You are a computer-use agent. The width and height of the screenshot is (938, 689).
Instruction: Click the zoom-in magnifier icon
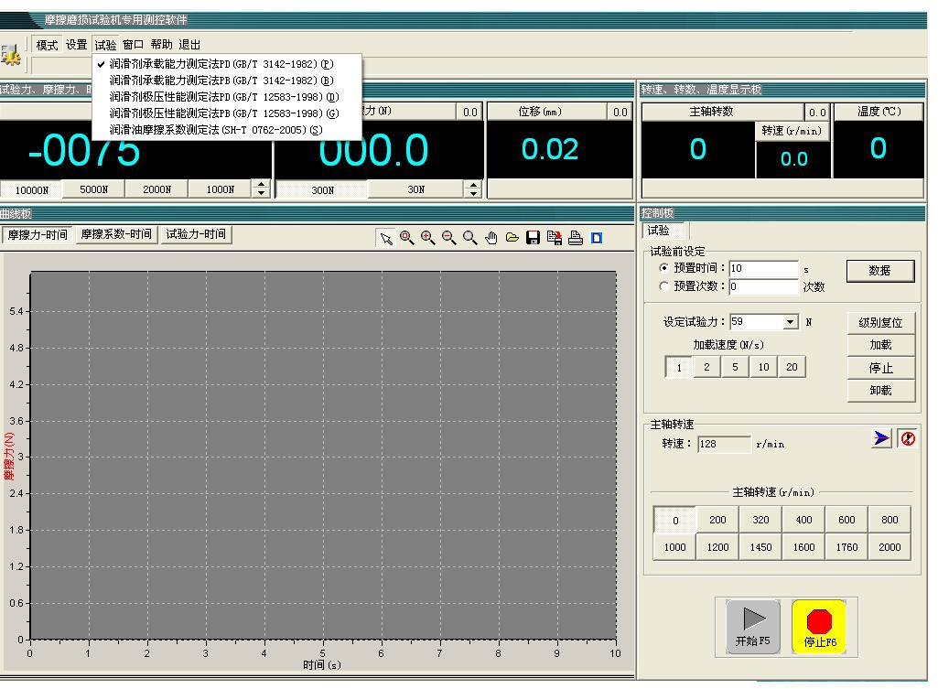coord(427,238)
